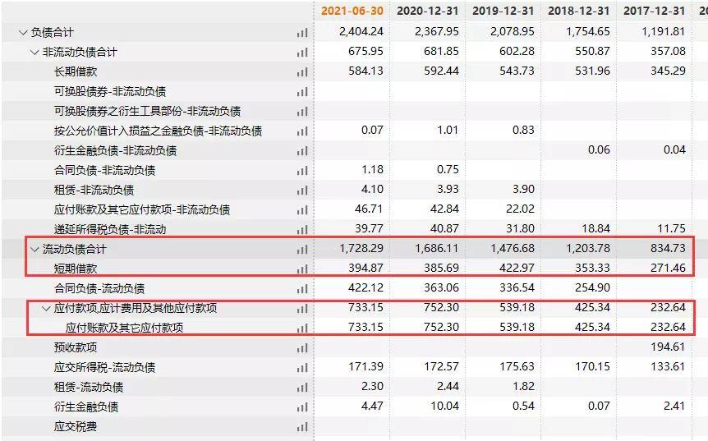The width and height of the screenshot is (708, 441).
Task: Select the 2021-06-30 column header
Action: click(352, 11)
